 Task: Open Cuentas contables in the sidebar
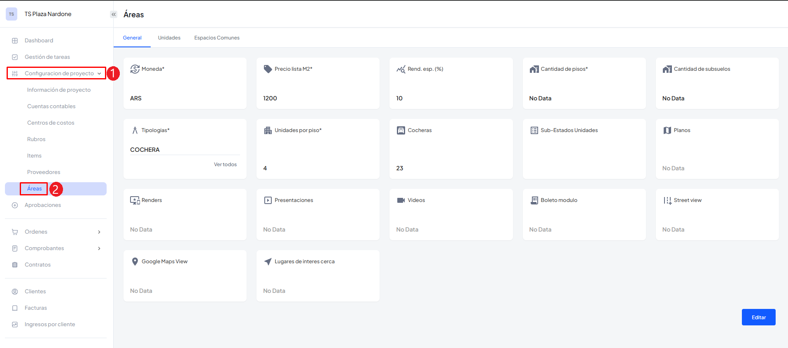(51, 107)
